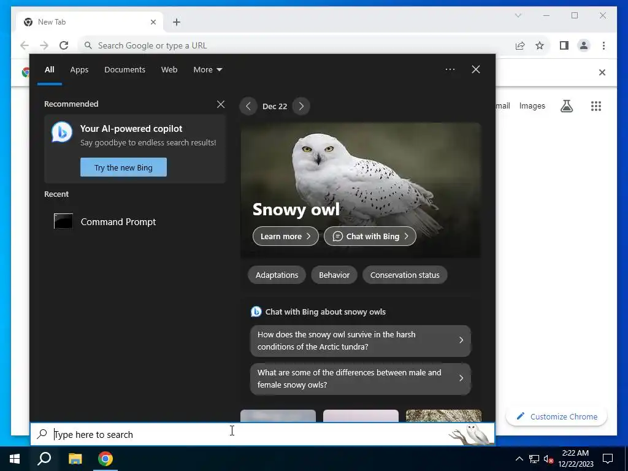Dismiss the Chrome infobar with X

coord(602,72)
